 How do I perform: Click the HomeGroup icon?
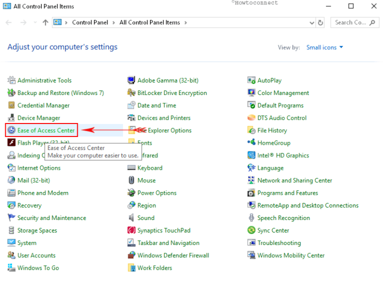point(251,142)
